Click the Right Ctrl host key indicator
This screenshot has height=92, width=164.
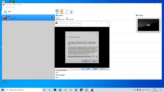click(x=105, y=69)
